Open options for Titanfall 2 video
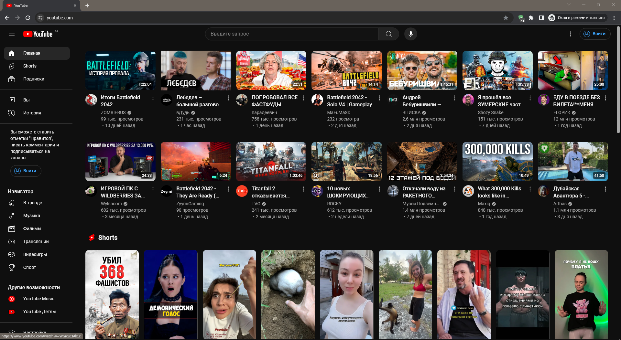The image size is (621, 340). point(304,189)
